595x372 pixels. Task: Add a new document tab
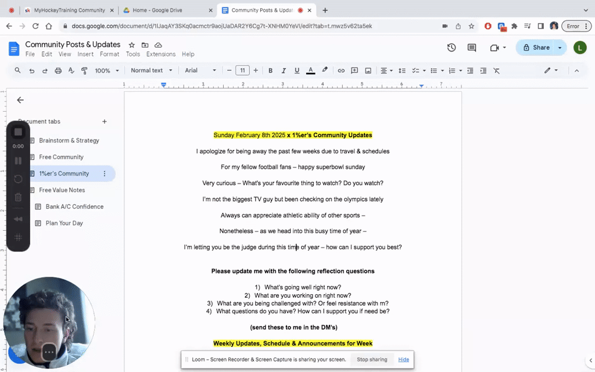point(105,121)
